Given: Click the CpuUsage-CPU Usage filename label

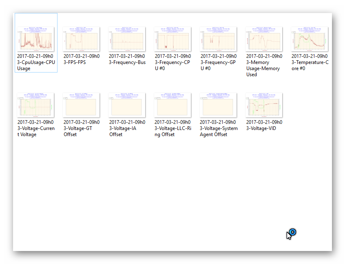Looking at the screenshot, I should [x=36, y=62].
